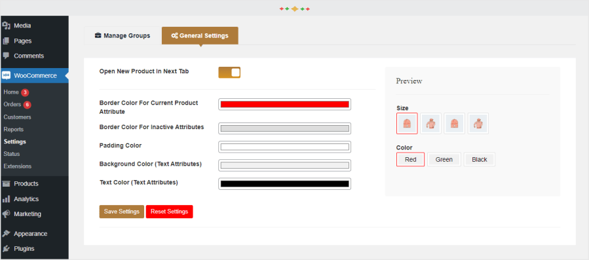This screenshot has height=260, width=589.
Task: Toggle Open New Product In Next Tab switch
Action: point(229,73)
